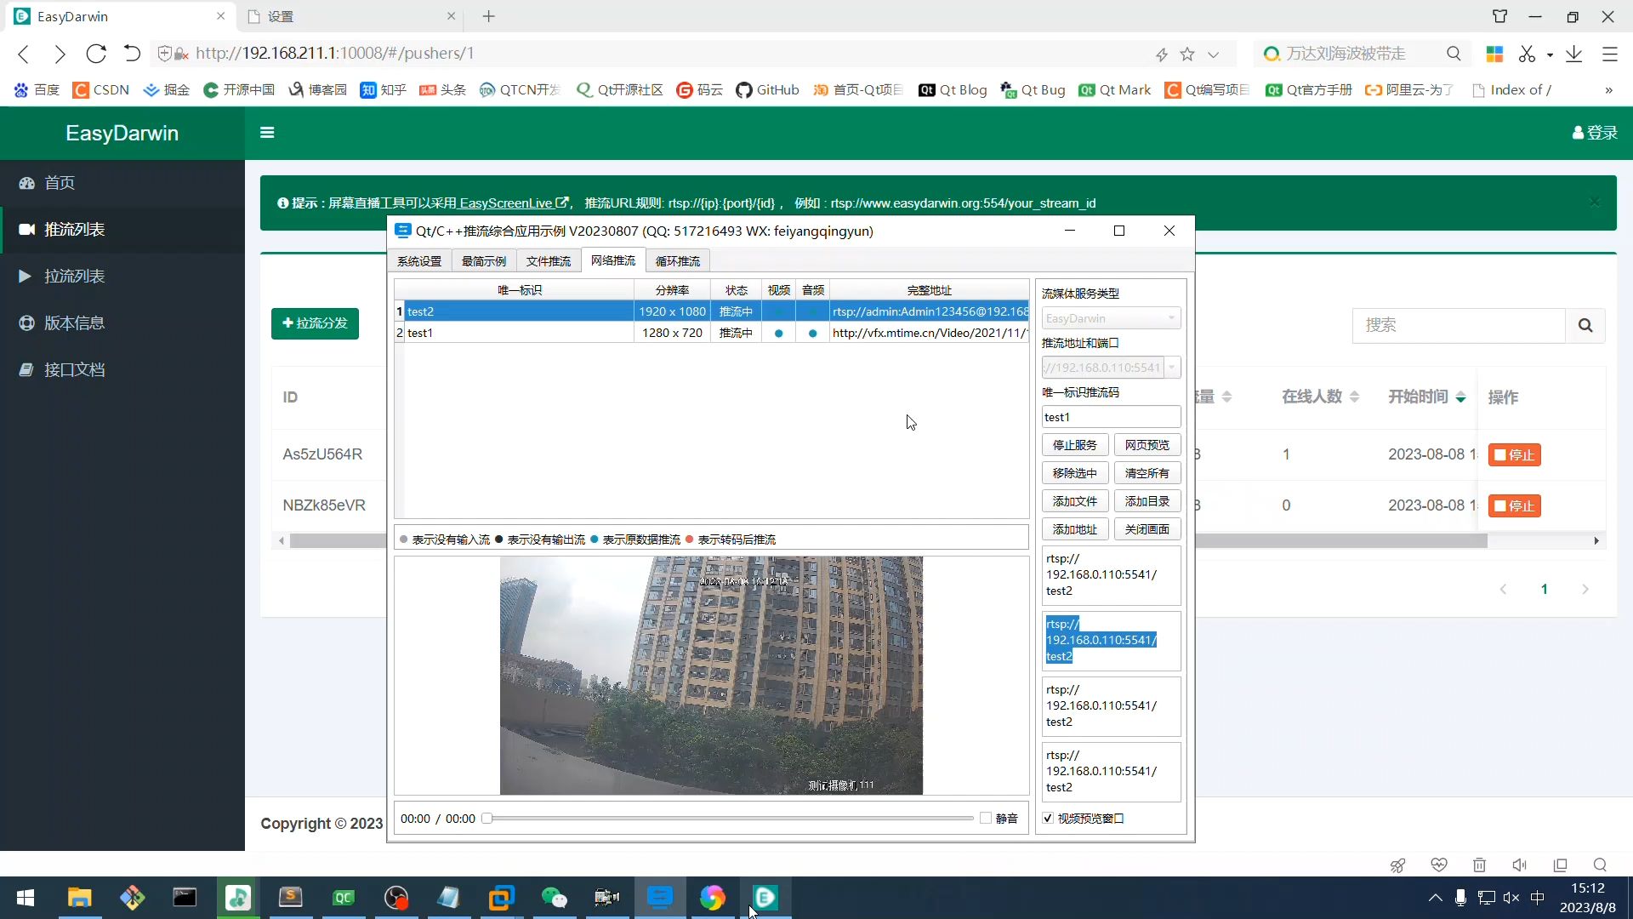
Task: Open the GitHub bookmark
Action: [767, 90]
